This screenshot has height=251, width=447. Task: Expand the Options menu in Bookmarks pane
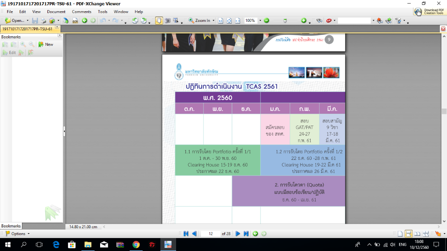coord(18,234)
